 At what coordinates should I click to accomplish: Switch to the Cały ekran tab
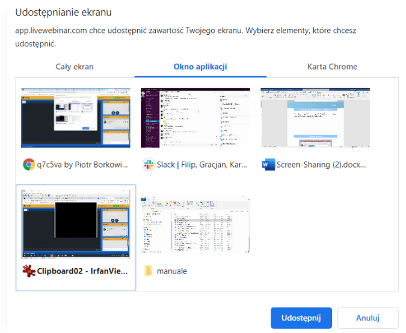tap(75, 67)
